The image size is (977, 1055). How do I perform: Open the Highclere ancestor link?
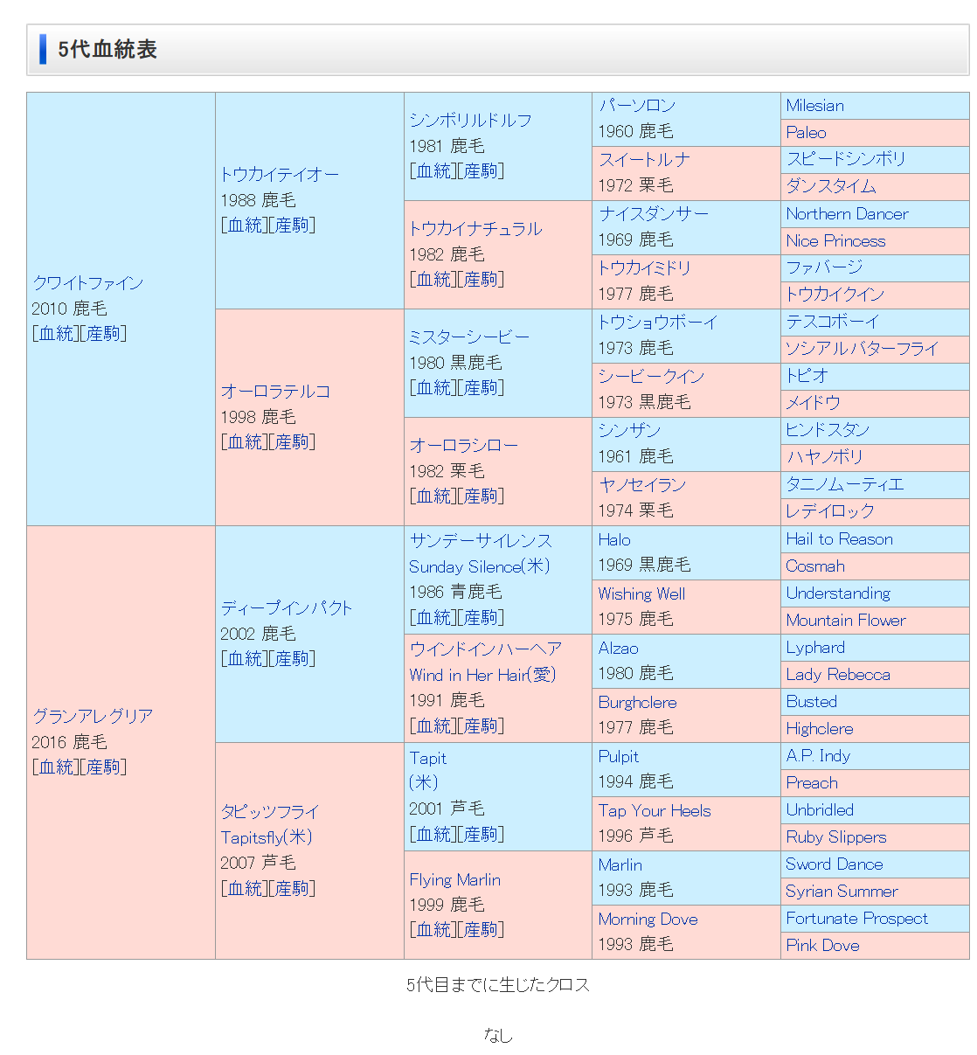pyautogui.click(x=819, y=728)
